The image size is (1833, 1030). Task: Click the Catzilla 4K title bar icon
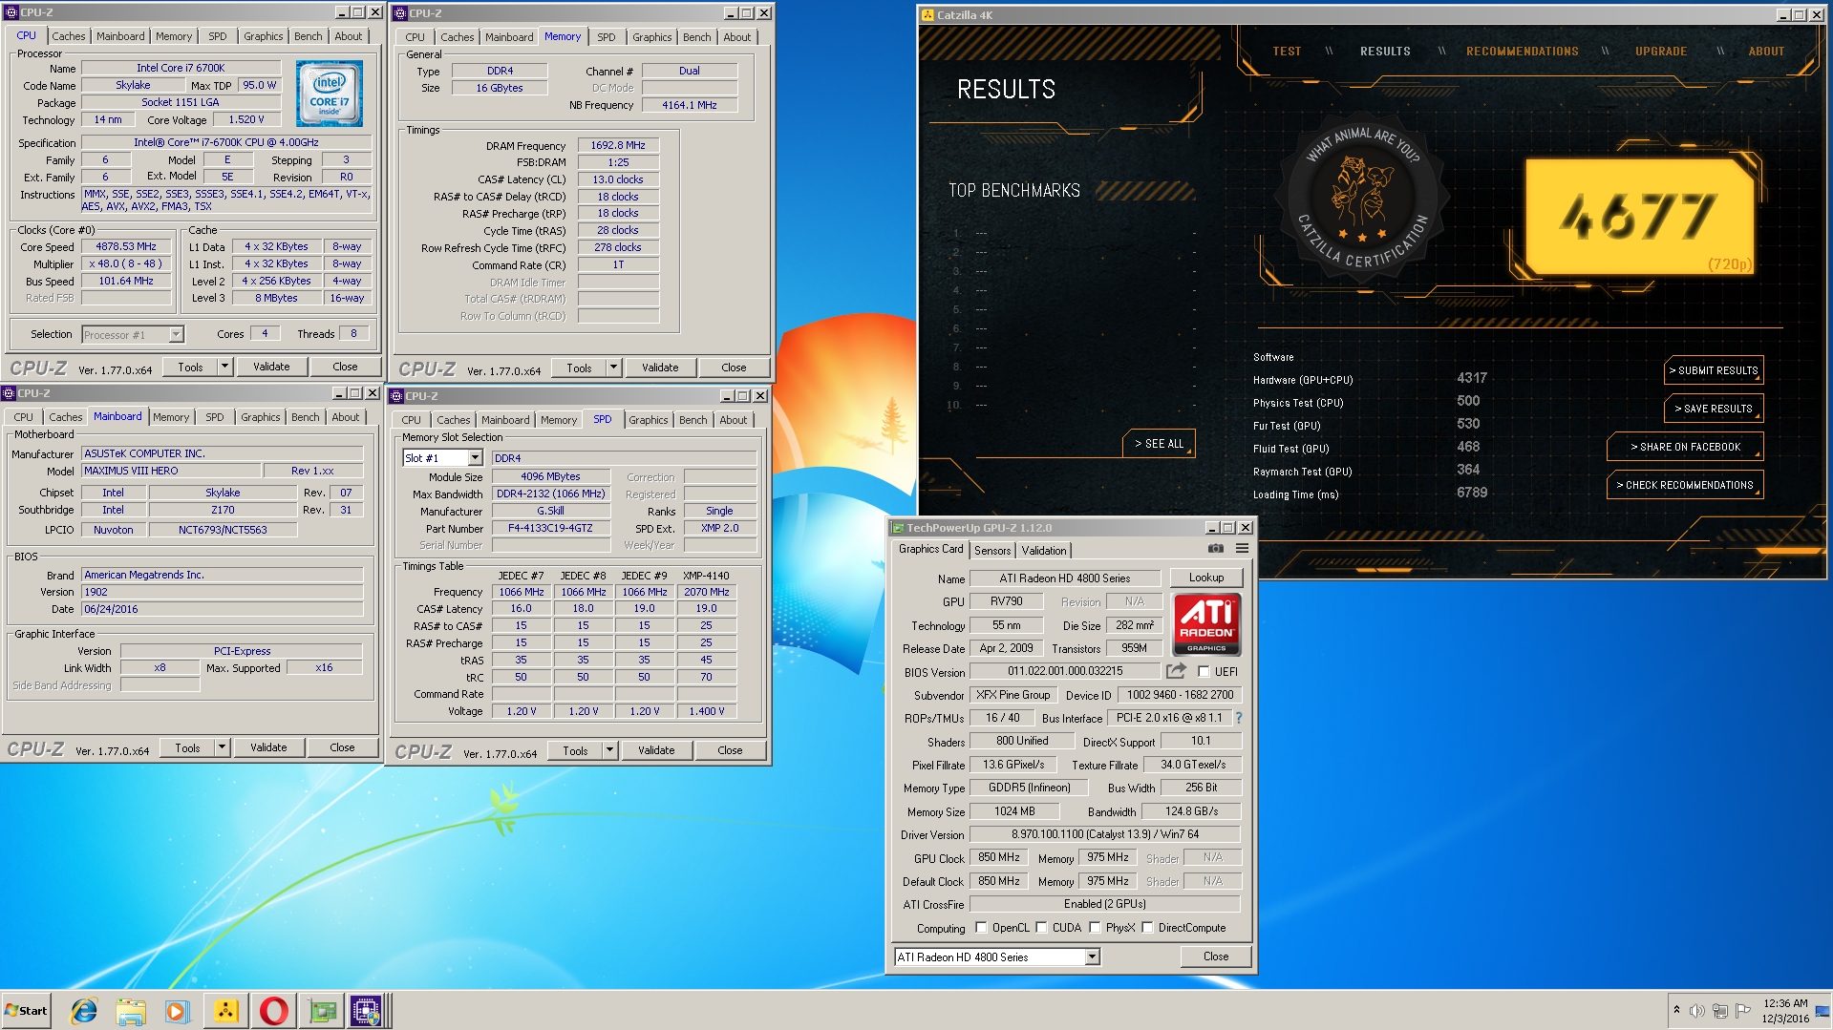pyautogui.click(x=927, y=14)
